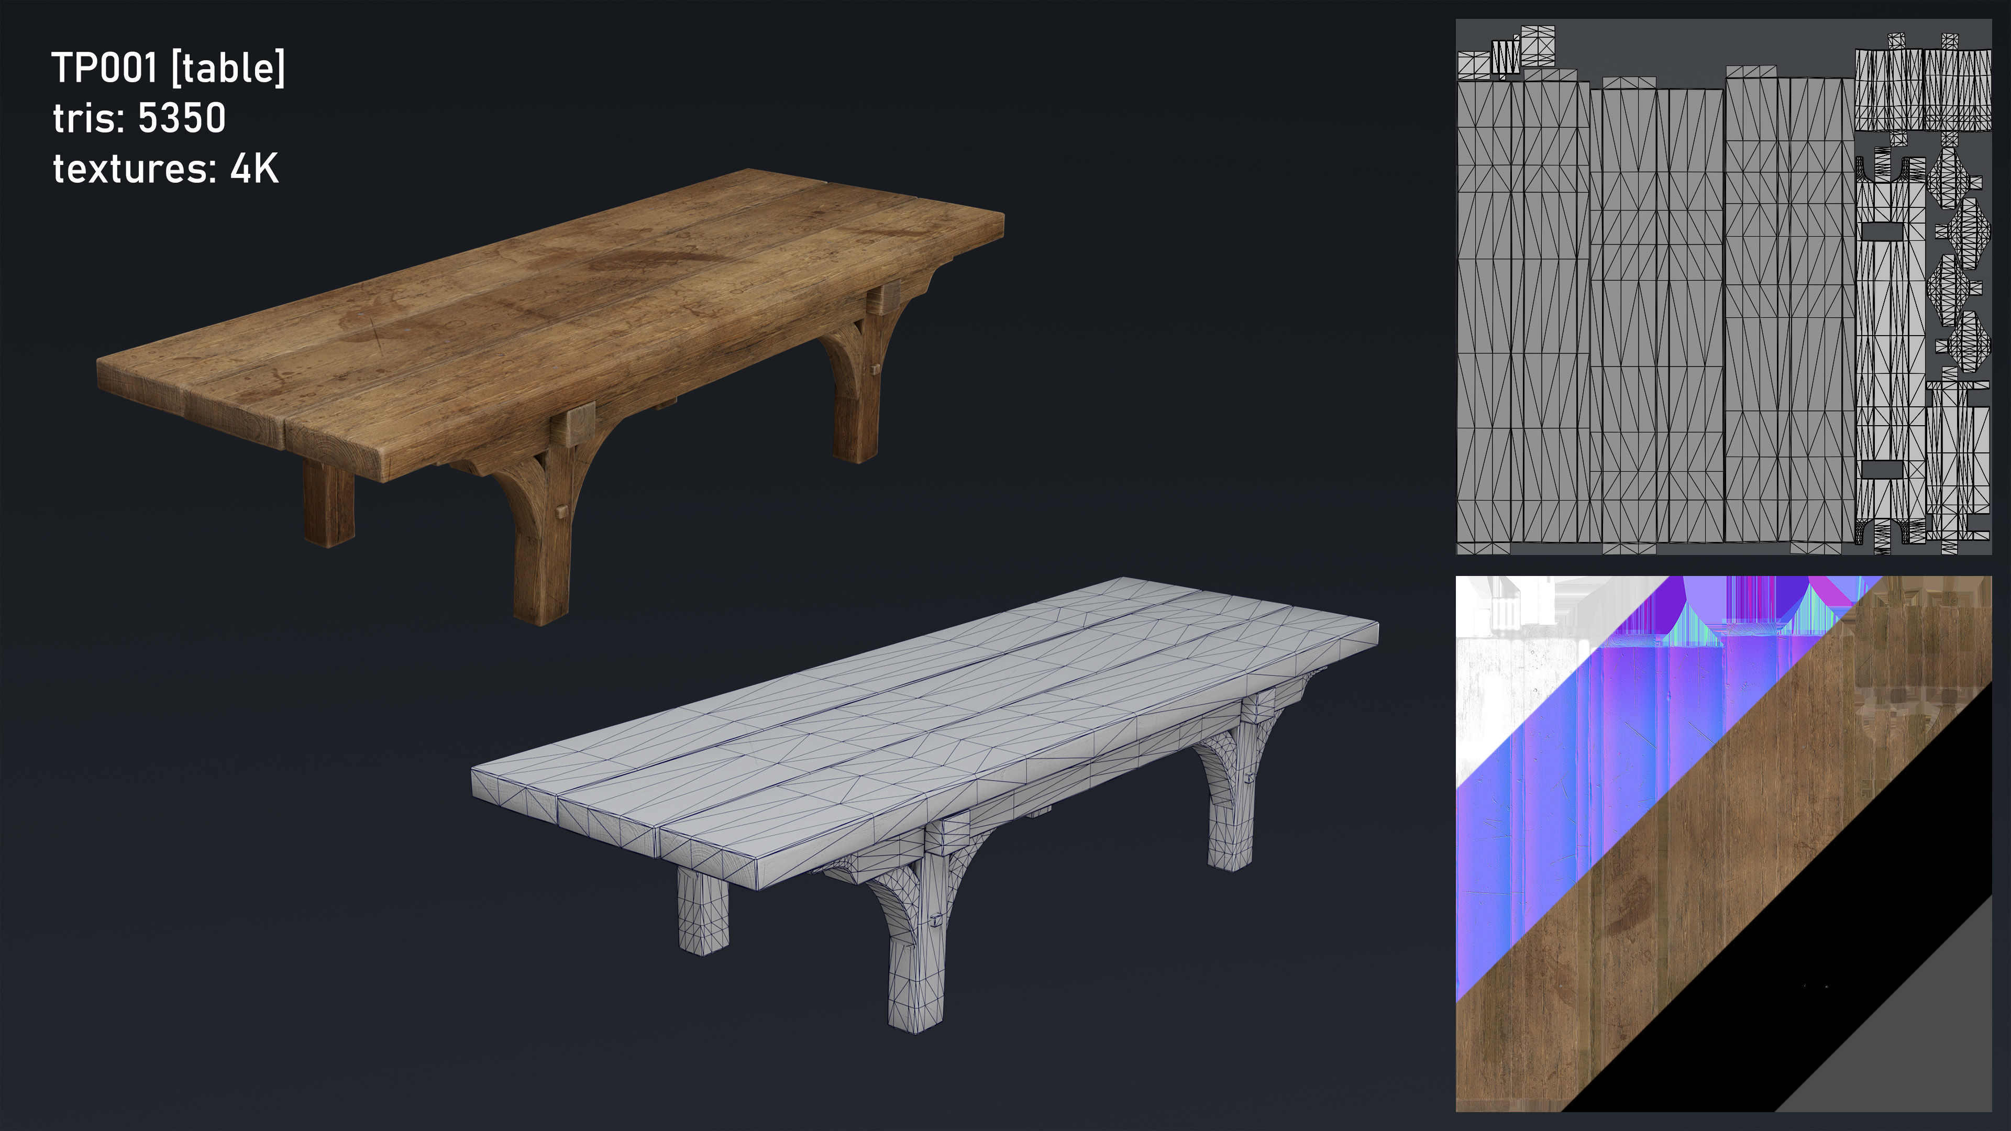Click the tris: 5350 label
2011x1131 pixels.
click(139, 119)
